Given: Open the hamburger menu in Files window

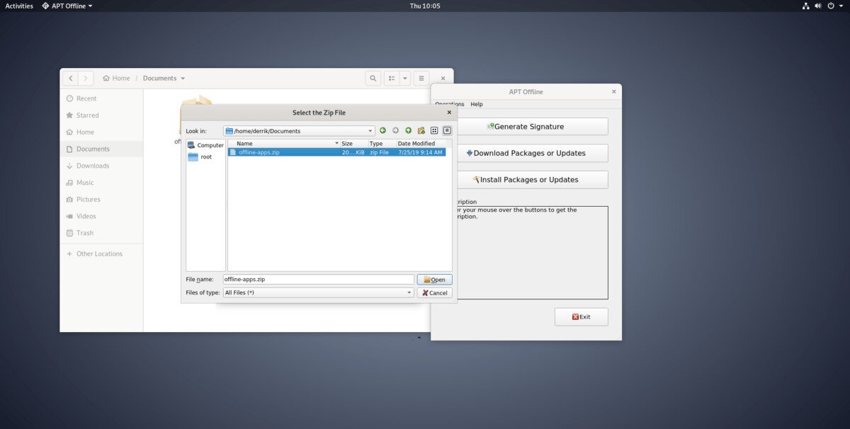Looking at the screenshot, I should click(x=421, y=78).
